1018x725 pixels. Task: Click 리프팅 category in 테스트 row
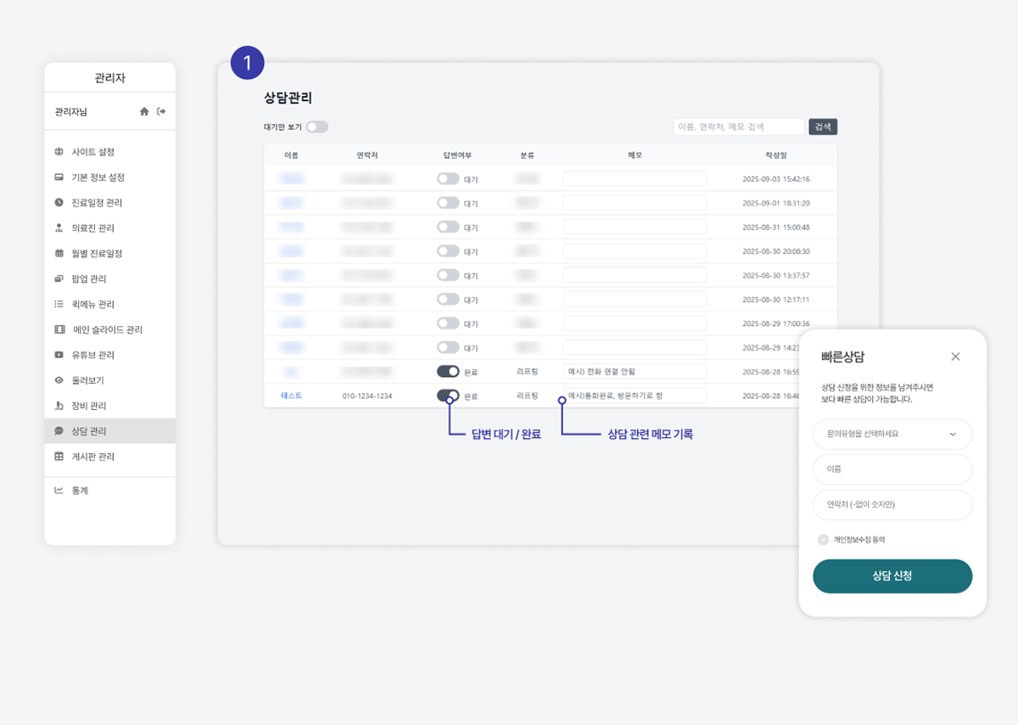click(x=527, y=396)
